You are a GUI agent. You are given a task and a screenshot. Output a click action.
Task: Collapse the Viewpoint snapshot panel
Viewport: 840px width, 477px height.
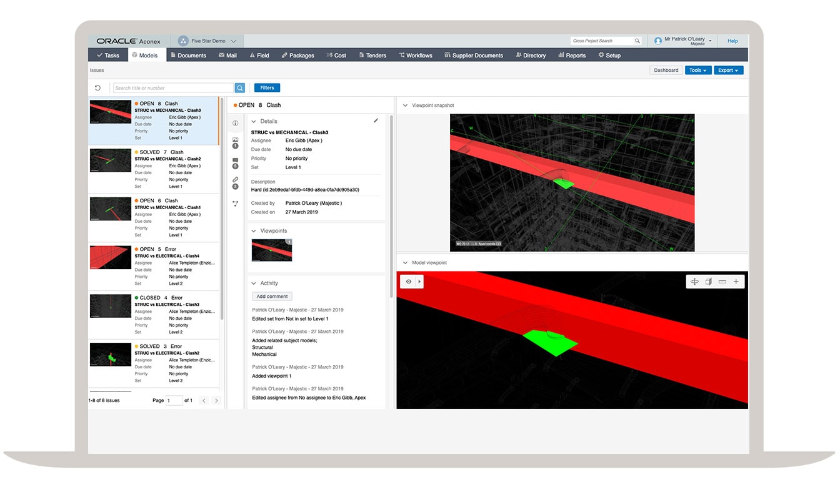pos(404,106)
